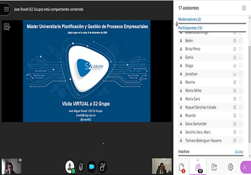251x175 pixels.
Task: Open attendee controls for María Sanz
Action: [240, 99]
